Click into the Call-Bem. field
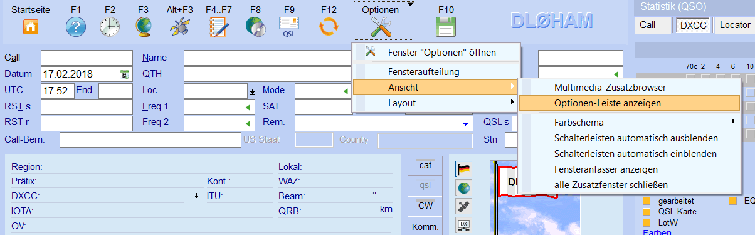The image size is (755, 235). point(150,139)
